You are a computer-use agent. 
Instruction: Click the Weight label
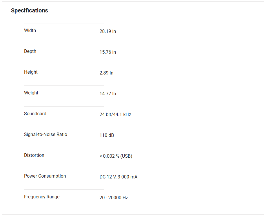pos(31,93)
